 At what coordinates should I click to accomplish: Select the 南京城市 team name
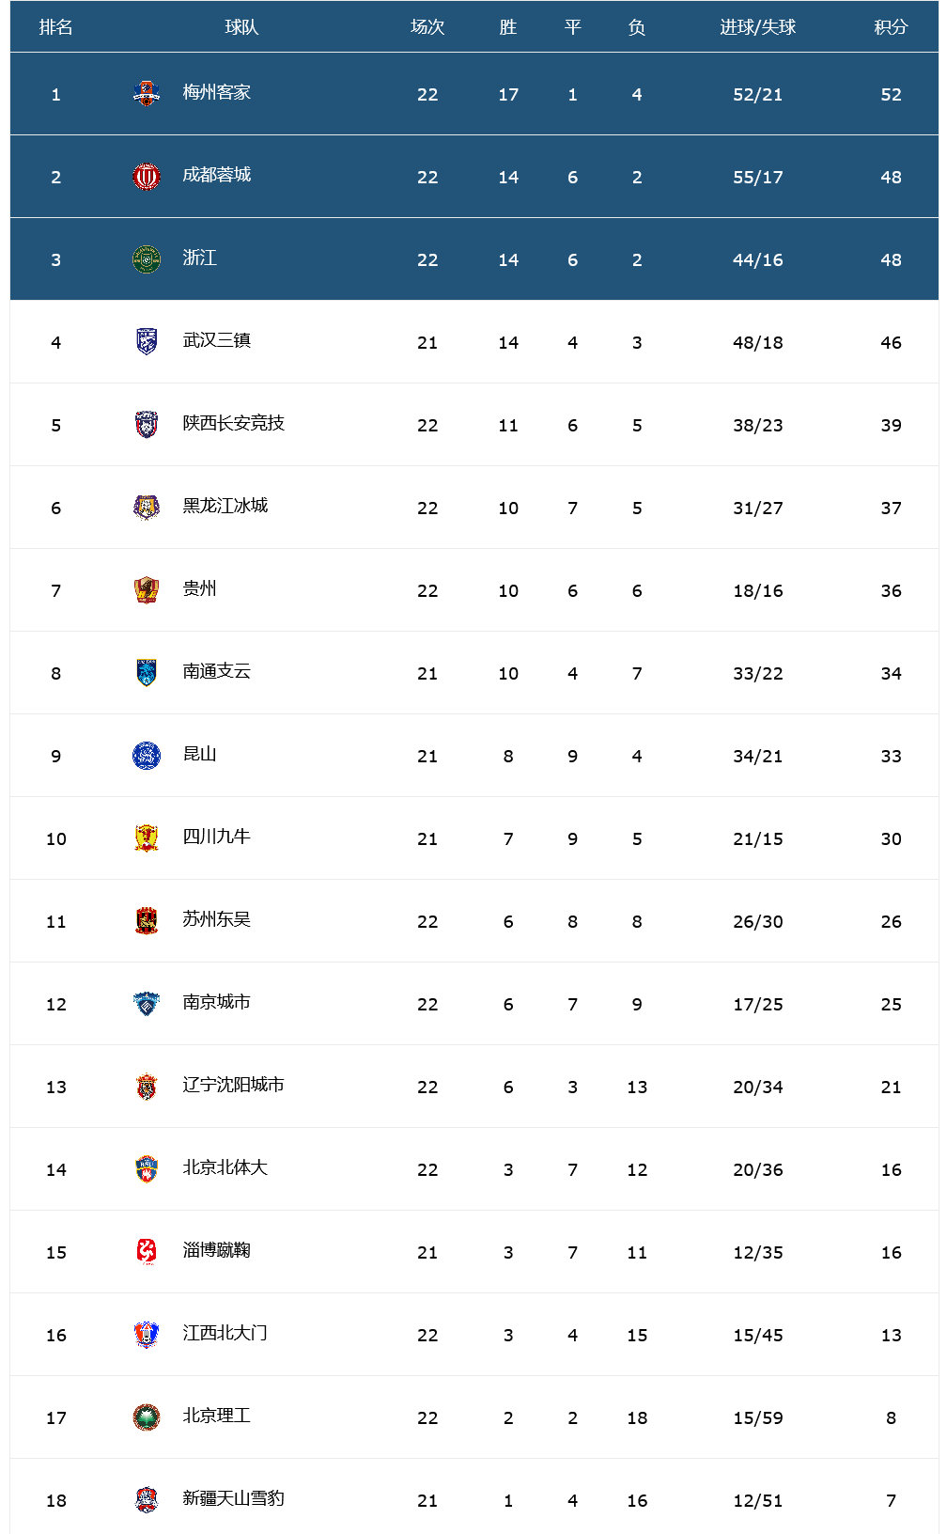click(217, 1002)
